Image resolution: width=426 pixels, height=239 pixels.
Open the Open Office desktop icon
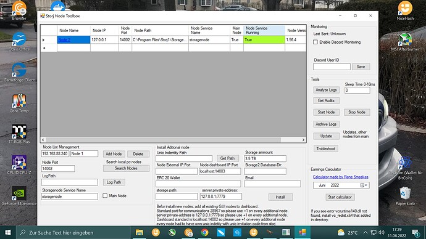click(x=19, y=42)
